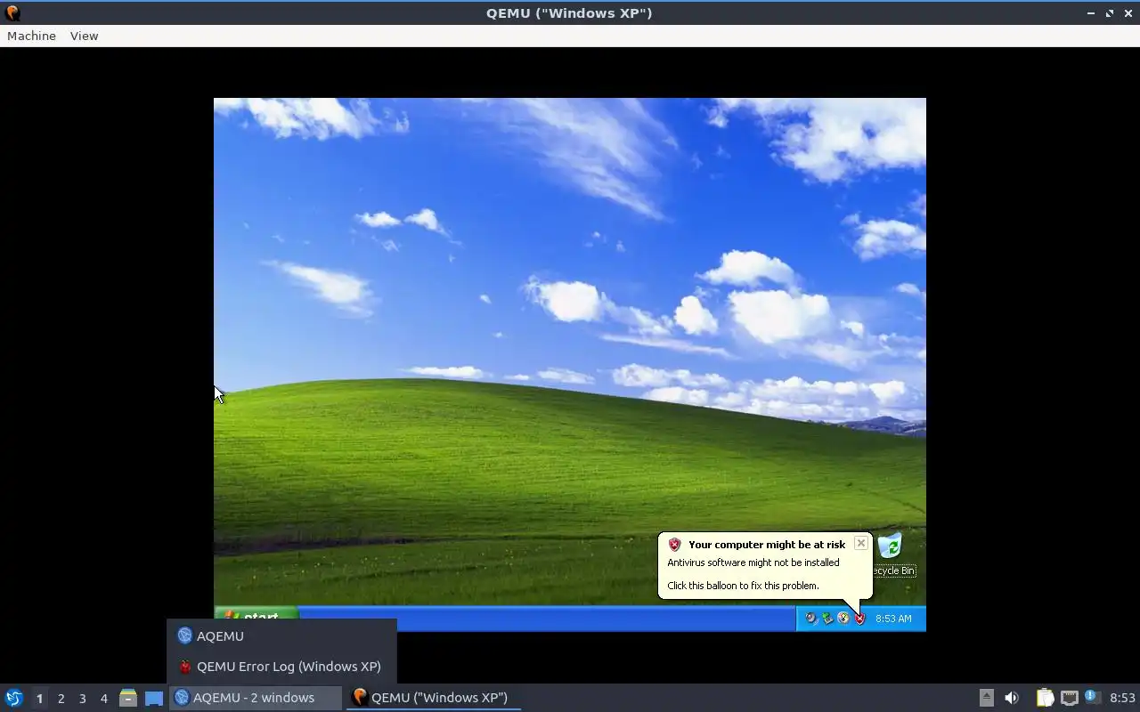
Task: Open the clipboard manager tray icon
Action: [1045, 698]
